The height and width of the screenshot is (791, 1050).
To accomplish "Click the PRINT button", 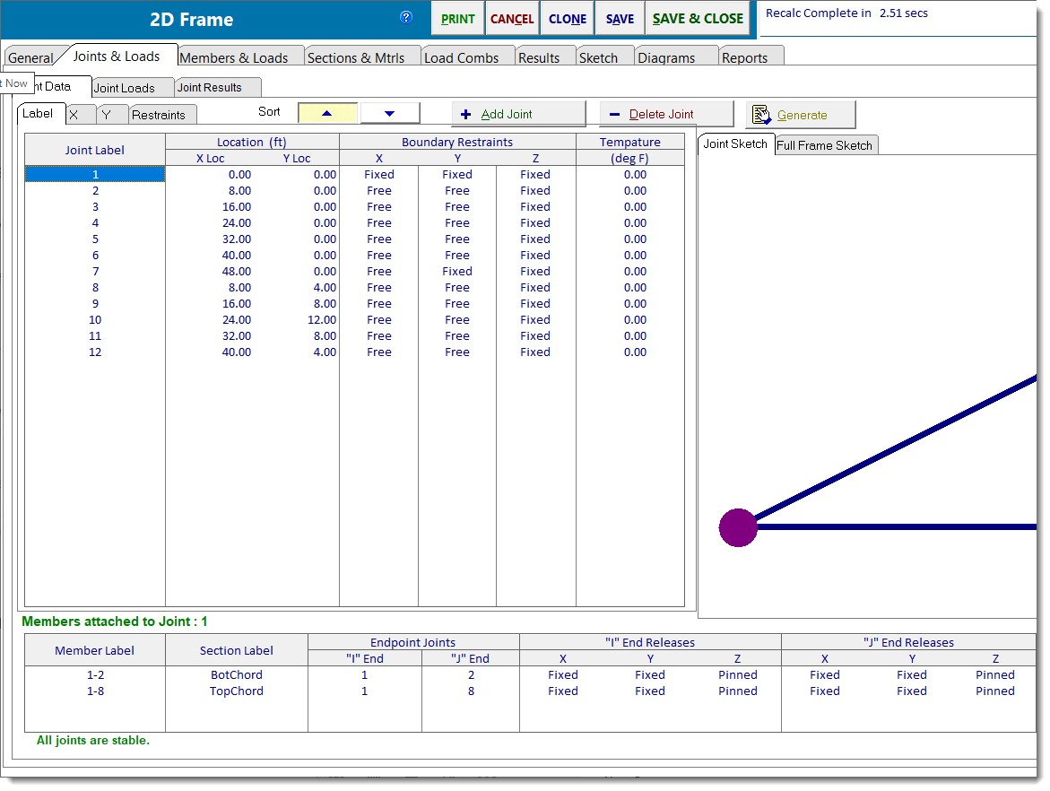I will (458, 19).
